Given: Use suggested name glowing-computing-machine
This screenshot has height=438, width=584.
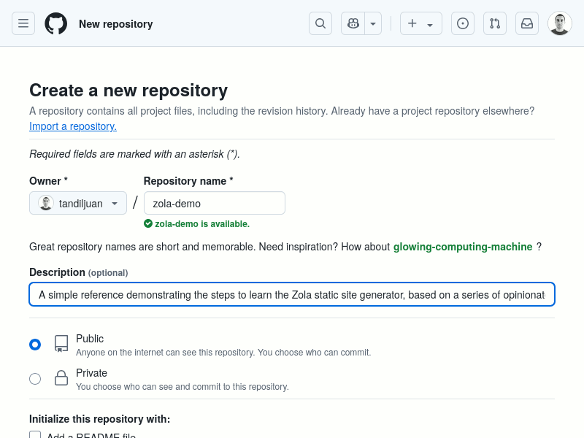Looking at the screenshot, I should click(463, 247).
